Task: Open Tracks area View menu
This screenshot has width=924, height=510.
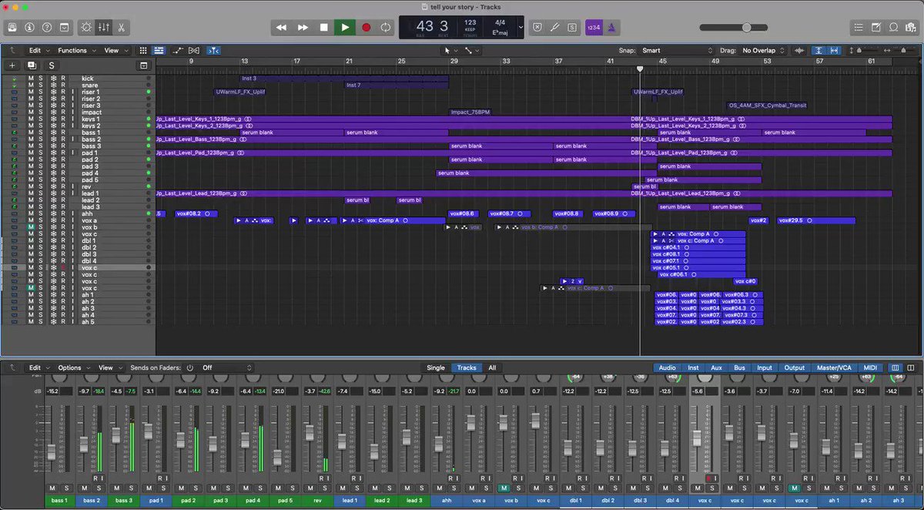Action: 115,50
